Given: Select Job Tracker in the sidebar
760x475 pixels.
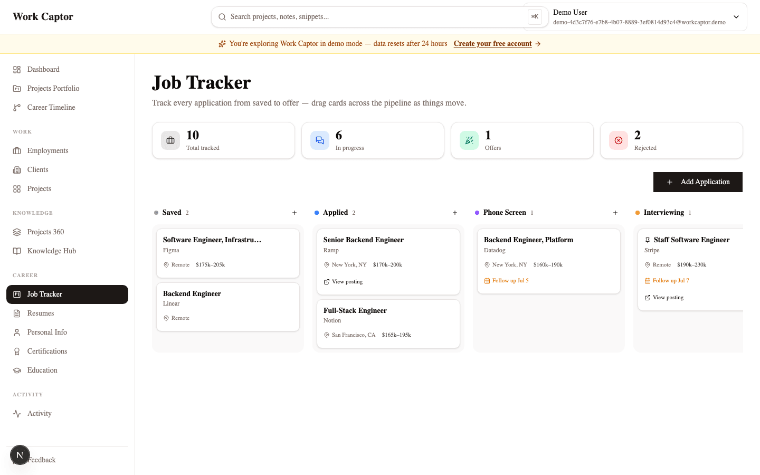Looking at the screenshot, I should tap(67, 294).
